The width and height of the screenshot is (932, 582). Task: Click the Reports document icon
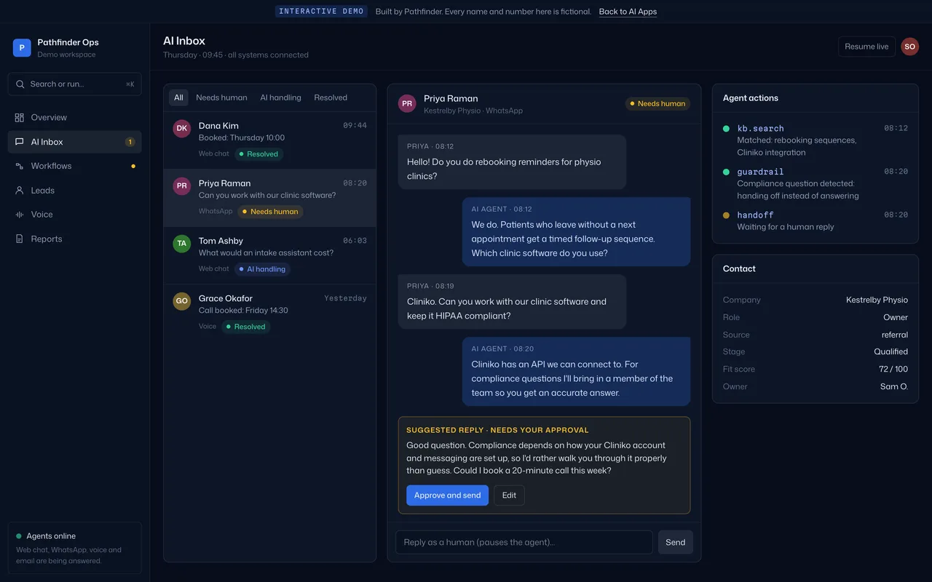click(x=20, y=239)
